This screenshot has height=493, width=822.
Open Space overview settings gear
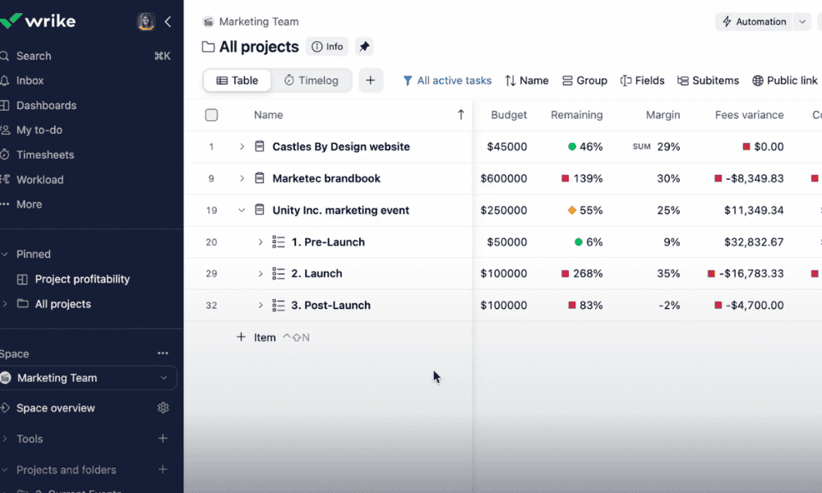click(x=163, y=408)
